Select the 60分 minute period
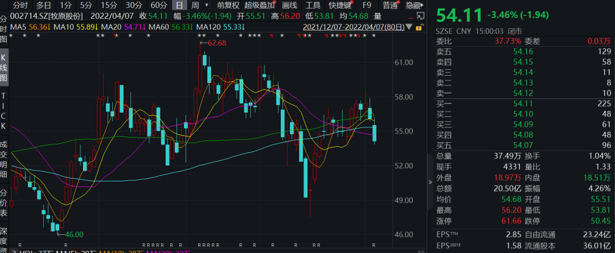 tap(159, 5)
